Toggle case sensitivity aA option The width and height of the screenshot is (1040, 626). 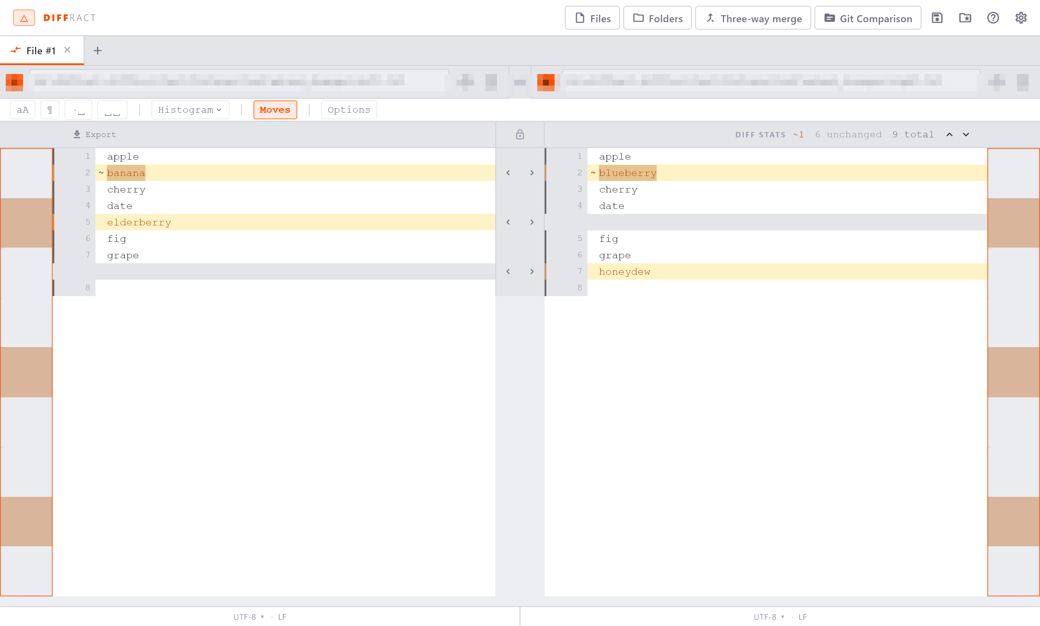(23, 110)
